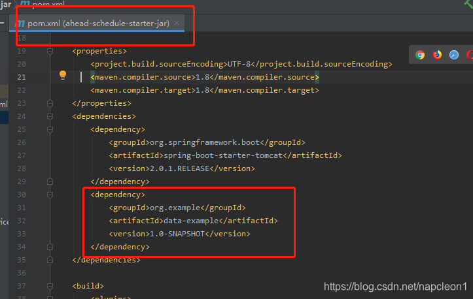This screenshot has height=299, width=473.
Task: Click fold marker at line 29
Action: [50, 181]
